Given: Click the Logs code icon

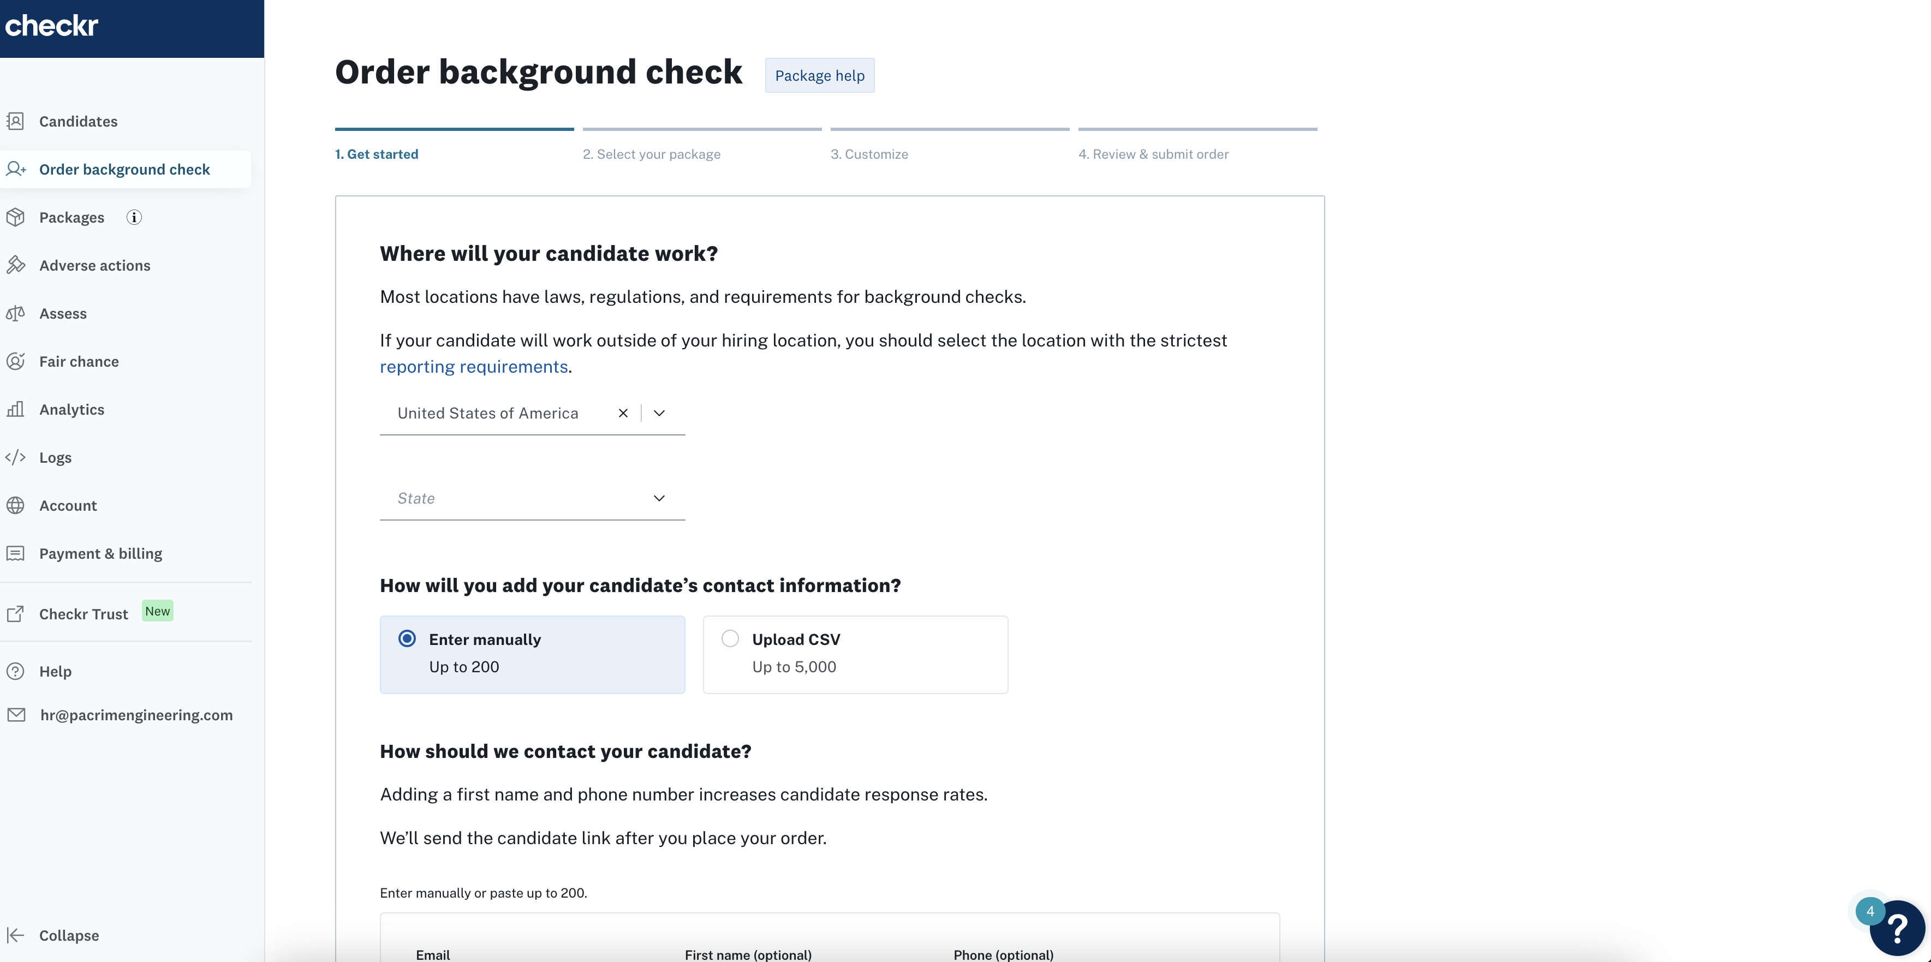Looking at the screenshot, I should tap(16, 457).
